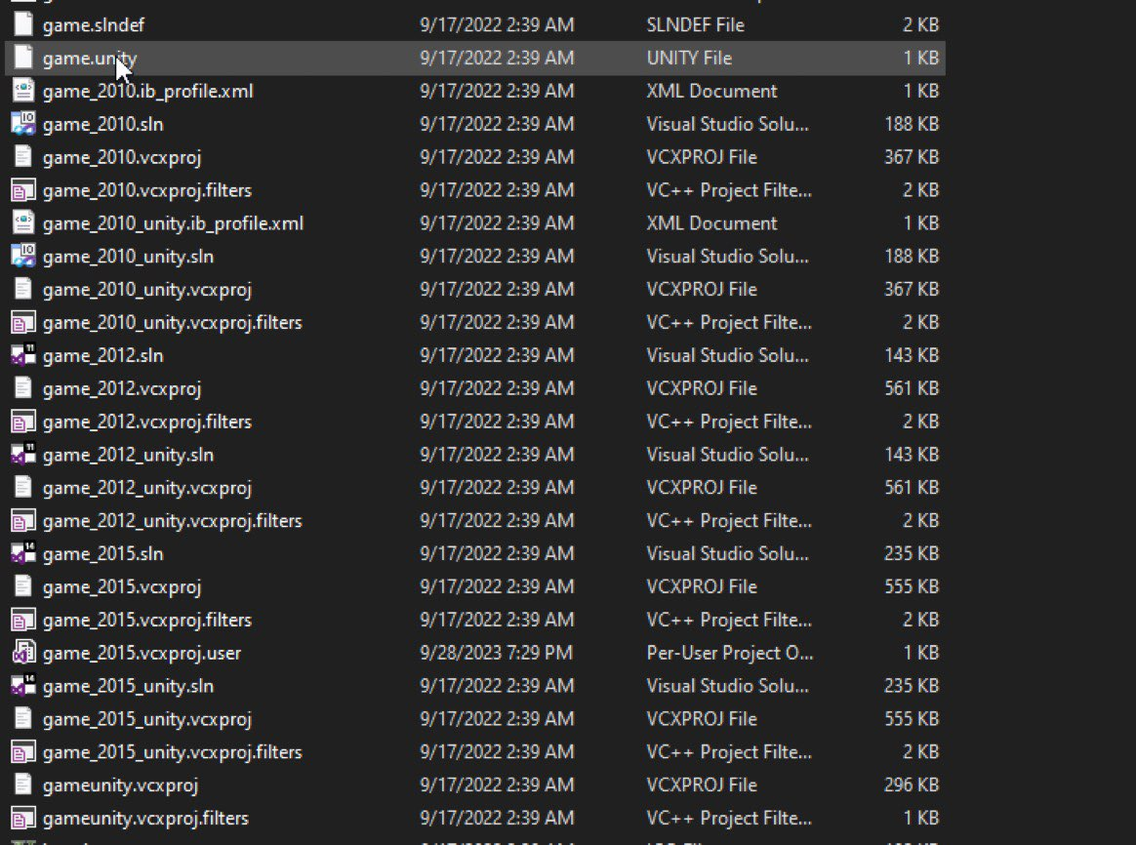Click the game_2012.sln solution file icon
1136x845 pixels.
23,355
